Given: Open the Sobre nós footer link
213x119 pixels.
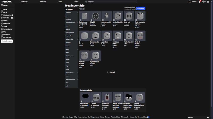Looking at the screenshot, I should click(65, 117).
